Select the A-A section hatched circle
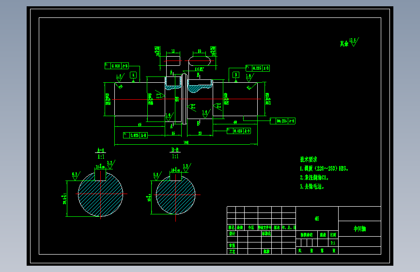Image resolution: width=420 pixels, height=272 pixels. 100,194
